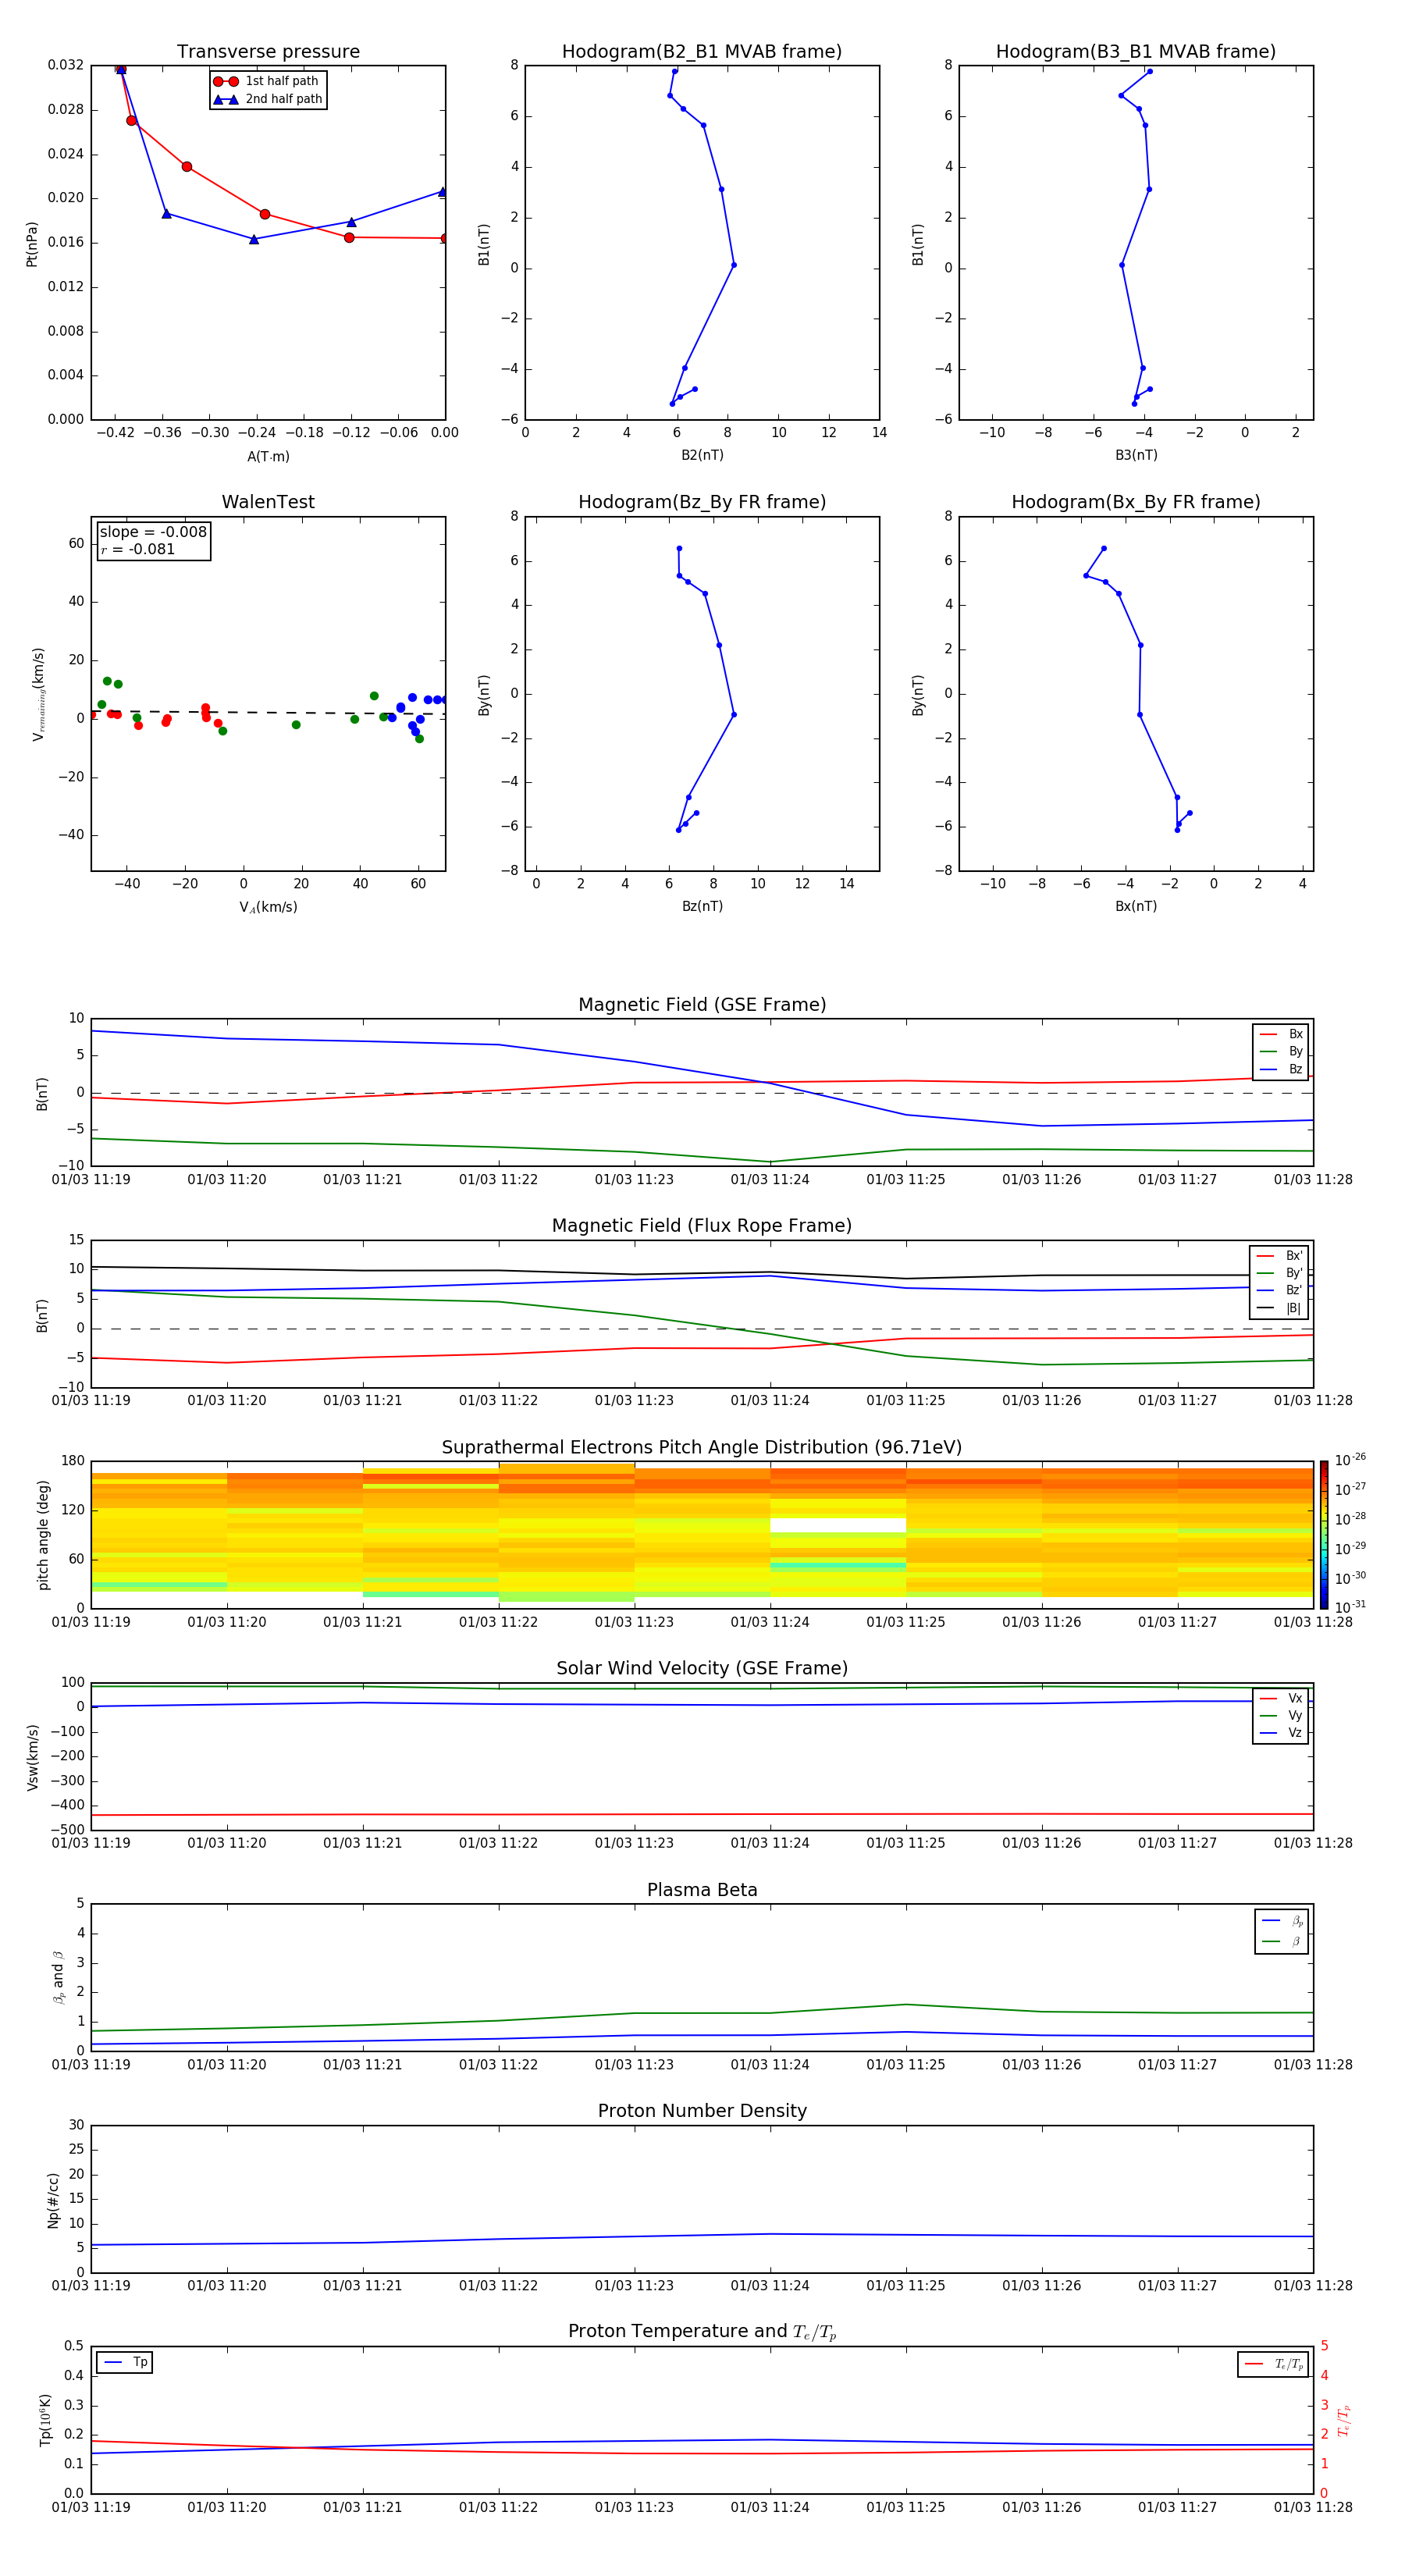Select the '1st half path' legend entry
The width and height of the screenshot is (1405, 2576).
[267, 81]
